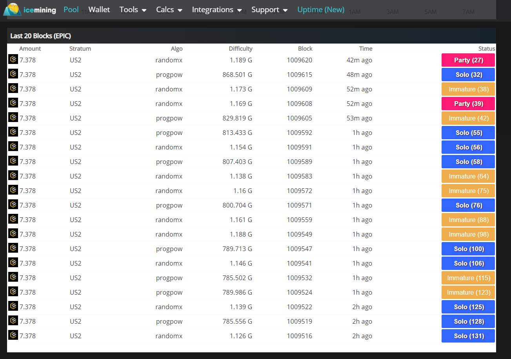
Task: Click EPIC coin icon for block 1009547
Action: pyautogui.click(x=13, y=248)
